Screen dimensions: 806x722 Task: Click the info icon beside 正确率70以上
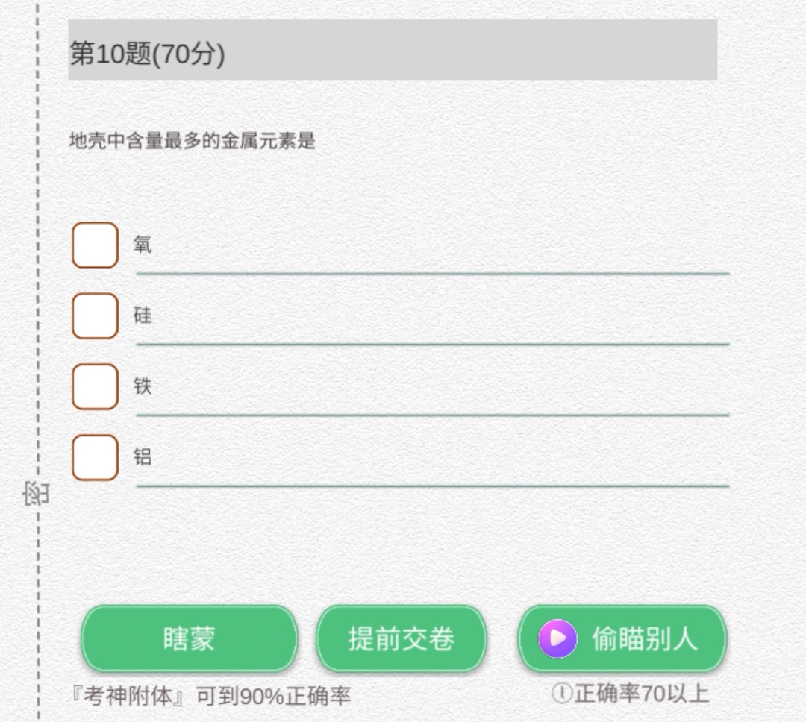(x=560, y=694)
